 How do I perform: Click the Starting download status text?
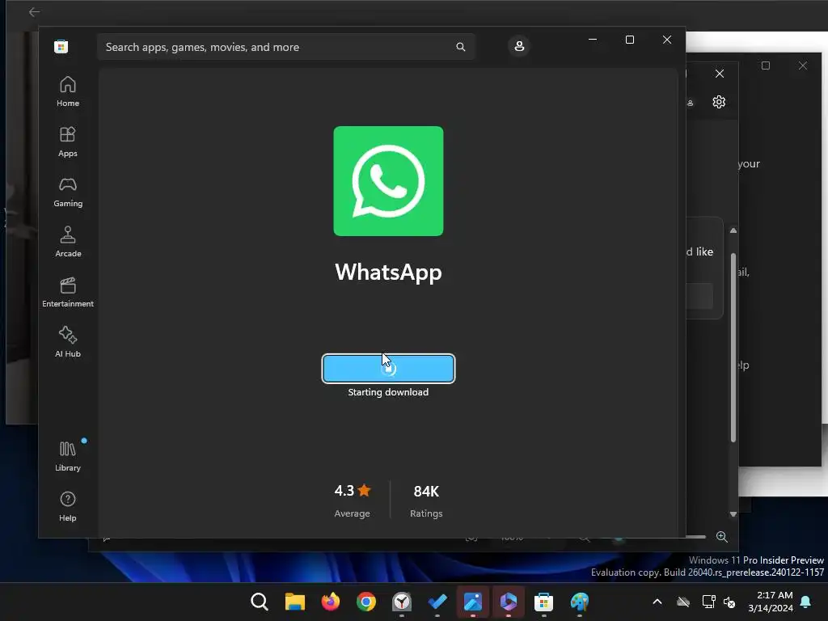(388, 392)
